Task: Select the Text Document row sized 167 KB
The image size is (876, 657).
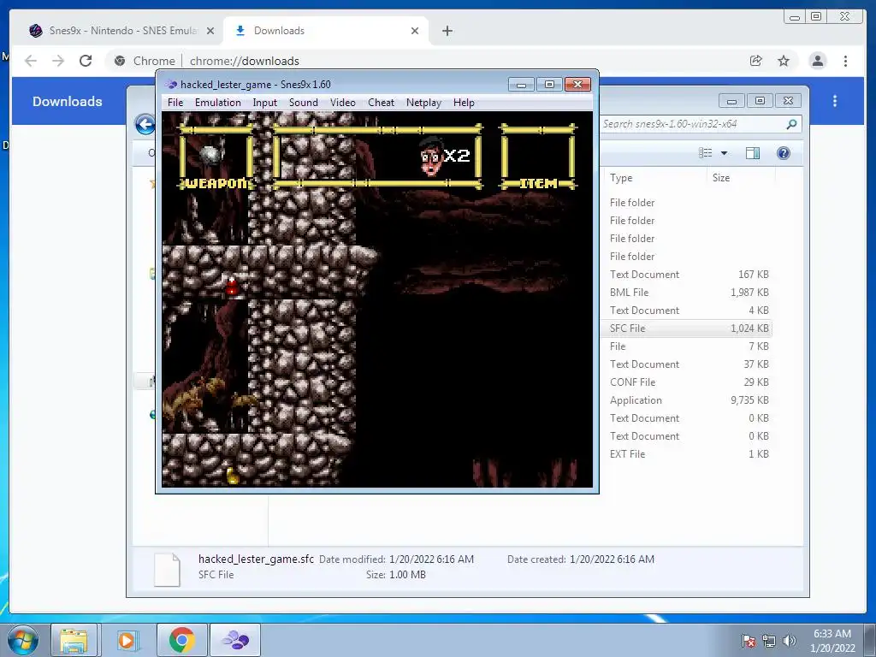Action: [687, 275]
